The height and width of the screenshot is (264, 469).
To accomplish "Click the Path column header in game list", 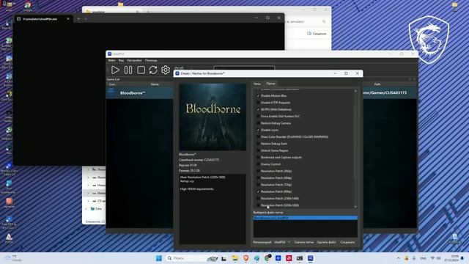I will pyautogui.click(x=377, y=84).
